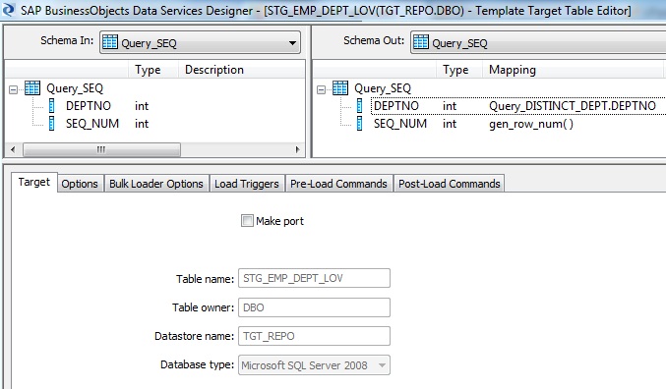Click table icon beside Query_SEQ in right tree
The image size is (666, 389).
340,87
